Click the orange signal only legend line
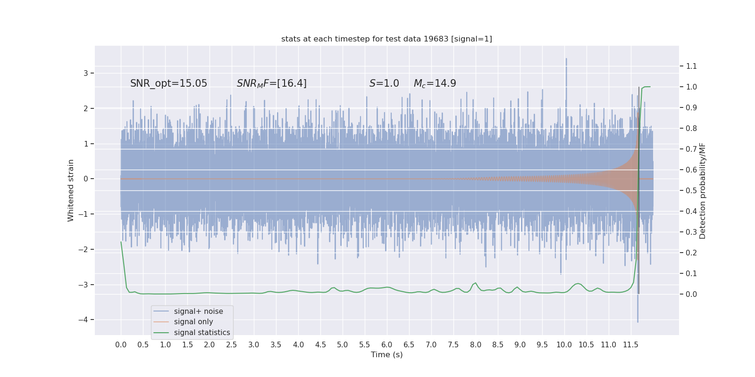Viewport: 755px width, 377px height. 161,322
